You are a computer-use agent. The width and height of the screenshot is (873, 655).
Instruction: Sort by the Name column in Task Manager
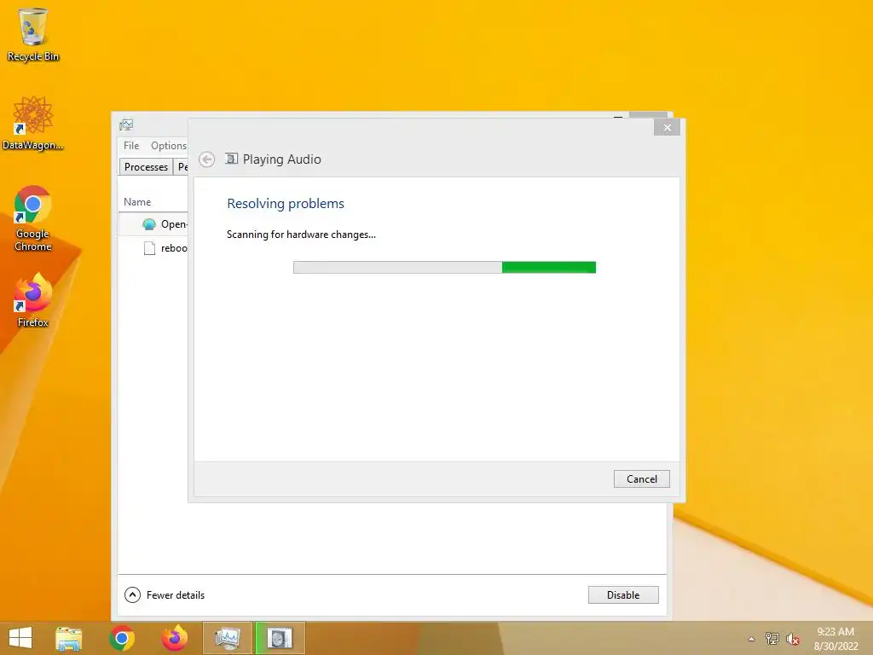tap(137, 201)
